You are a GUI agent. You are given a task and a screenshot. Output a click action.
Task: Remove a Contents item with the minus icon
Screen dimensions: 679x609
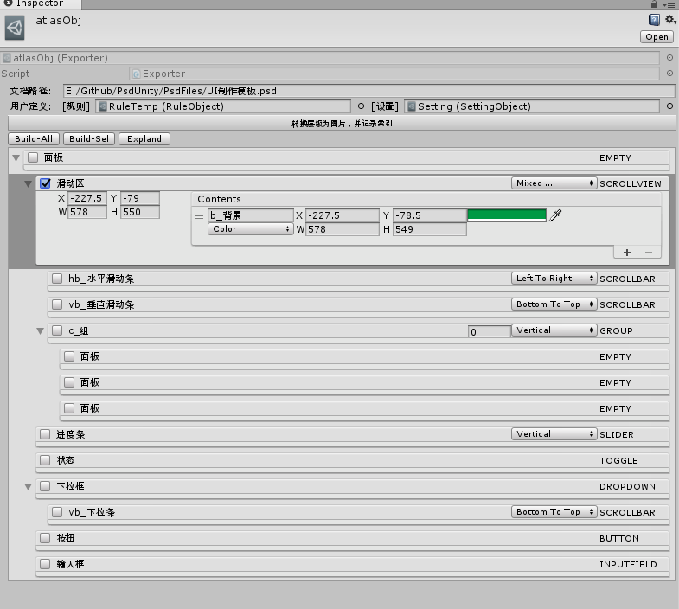[x=649, y=253]
